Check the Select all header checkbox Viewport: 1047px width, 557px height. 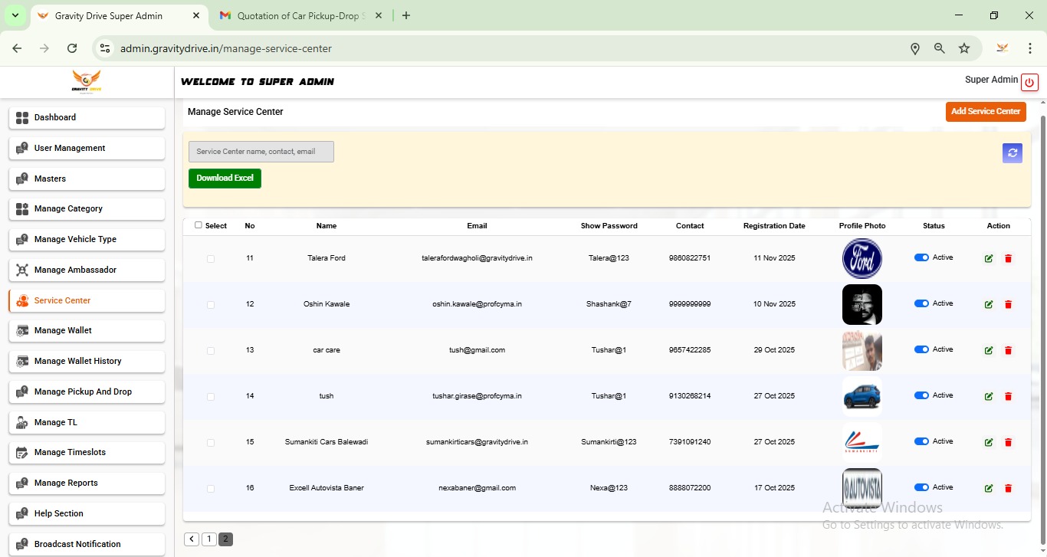[x=199, y=225]
